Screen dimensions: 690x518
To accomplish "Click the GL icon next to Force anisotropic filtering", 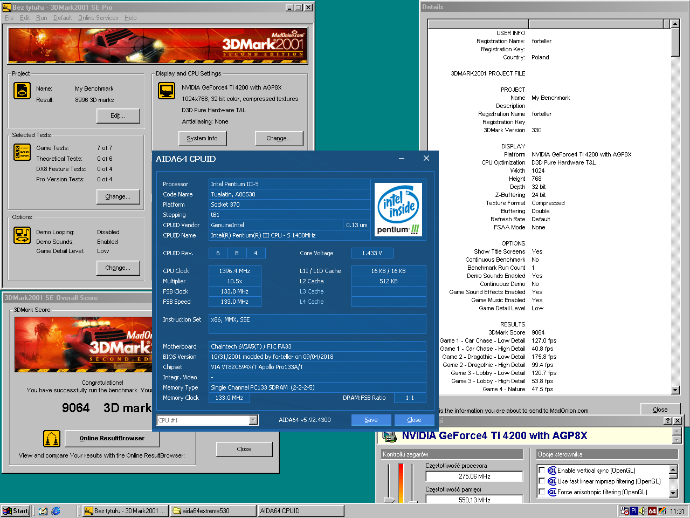I will [552, 492].
